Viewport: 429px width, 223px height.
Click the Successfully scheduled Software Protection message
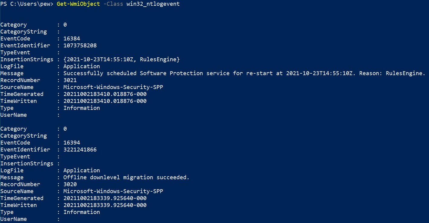coord(244,73)
